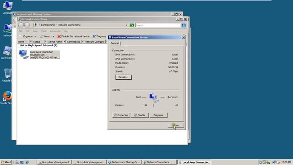Image resolution: width=293 pixels, height=165 pixels.
Task: Click the X on Local Area Connection Status
Action: tap(183, 38)
